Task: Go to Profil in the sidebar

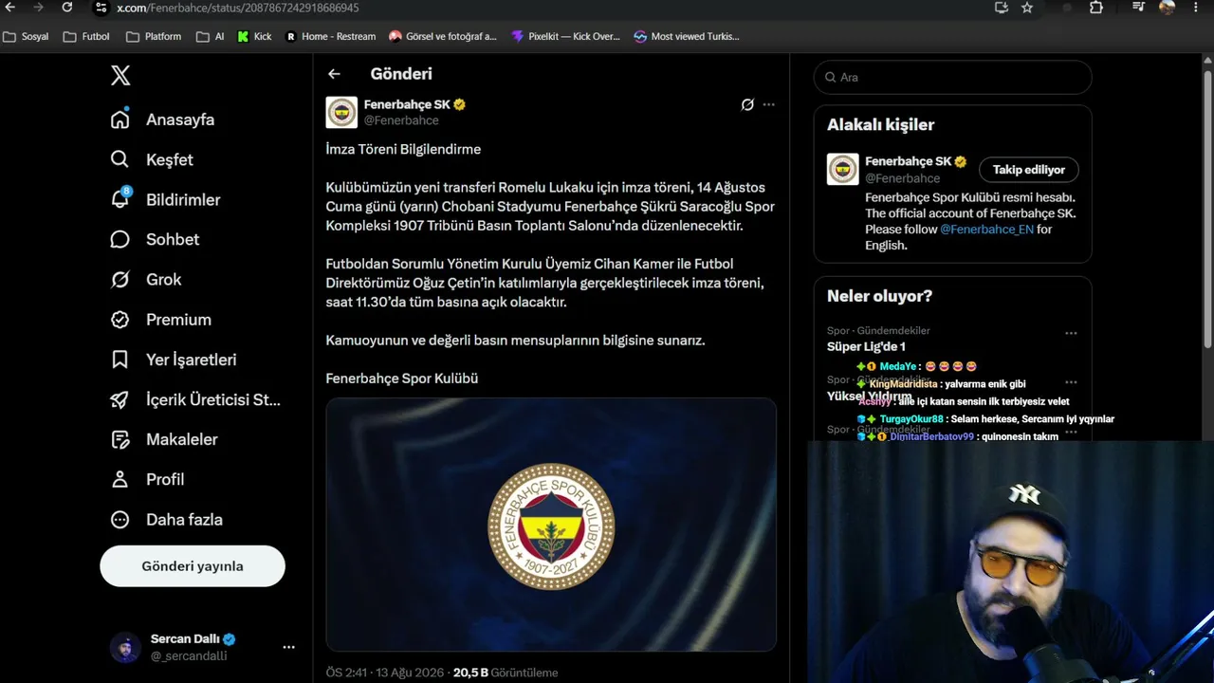Action: 165,479
